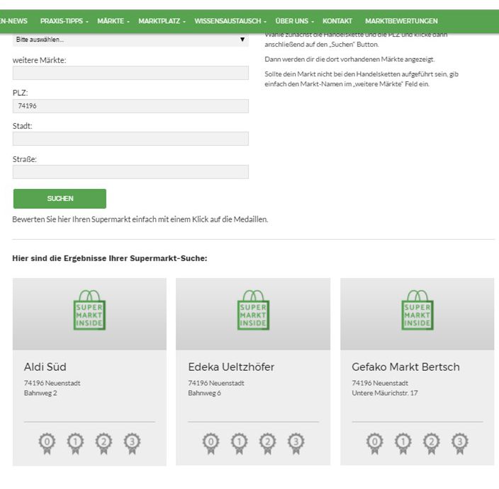Rate Aldi Süd with medal 2

coord(103,443)
